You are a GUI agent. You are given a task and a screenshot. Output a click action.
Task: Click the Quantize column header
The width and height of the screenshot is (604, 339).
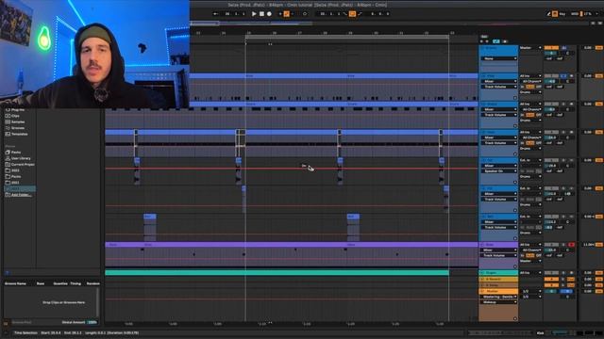click(x=60, y=283)
